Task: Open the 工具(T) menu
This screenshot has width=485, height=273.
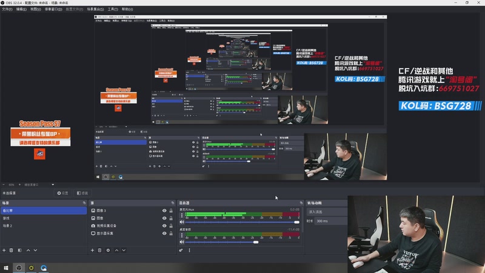Action: (x=113, y=9)
